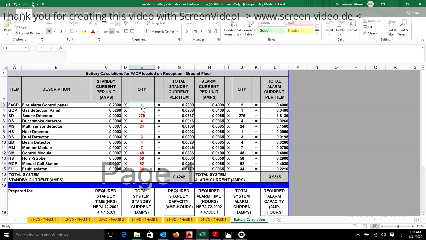
Task: Toggle Italic formatting
Action: tap(55, 31)
